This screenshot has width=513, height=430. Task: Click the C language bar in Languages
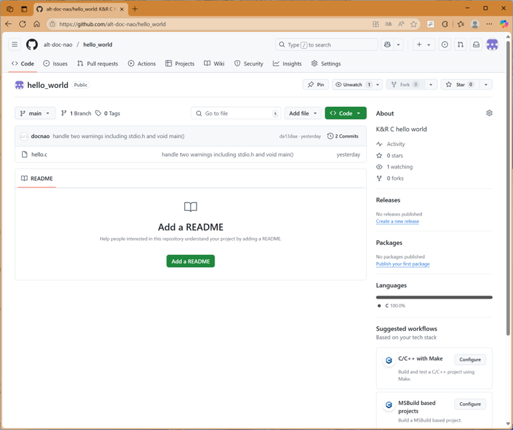point(434,297)
